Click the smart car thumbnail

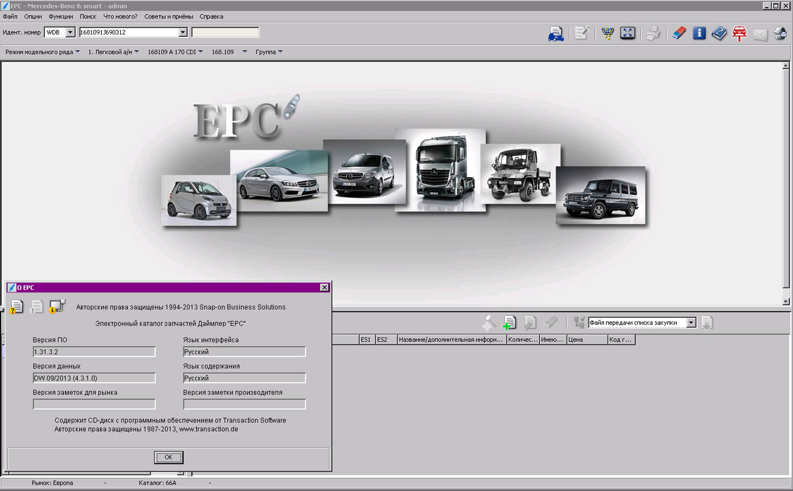point(199,200)
